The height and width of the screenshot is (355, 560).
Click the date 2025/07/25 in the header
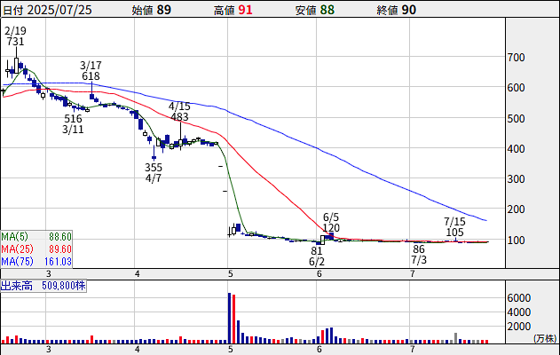click(59, 10)
